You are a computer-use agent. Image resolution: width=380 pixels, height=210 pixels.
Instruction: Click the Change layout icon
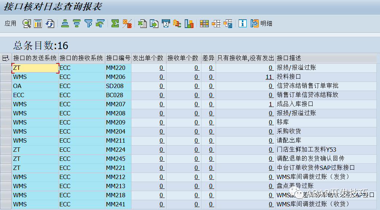pyautogui.click(x=216, y=24)
